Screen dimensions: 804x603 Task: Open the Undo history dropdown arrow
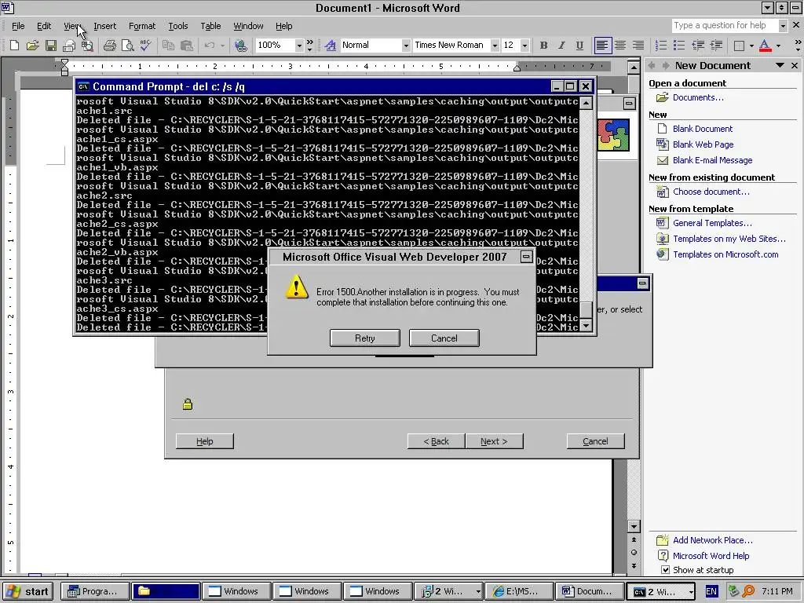[x=222, y=46]
